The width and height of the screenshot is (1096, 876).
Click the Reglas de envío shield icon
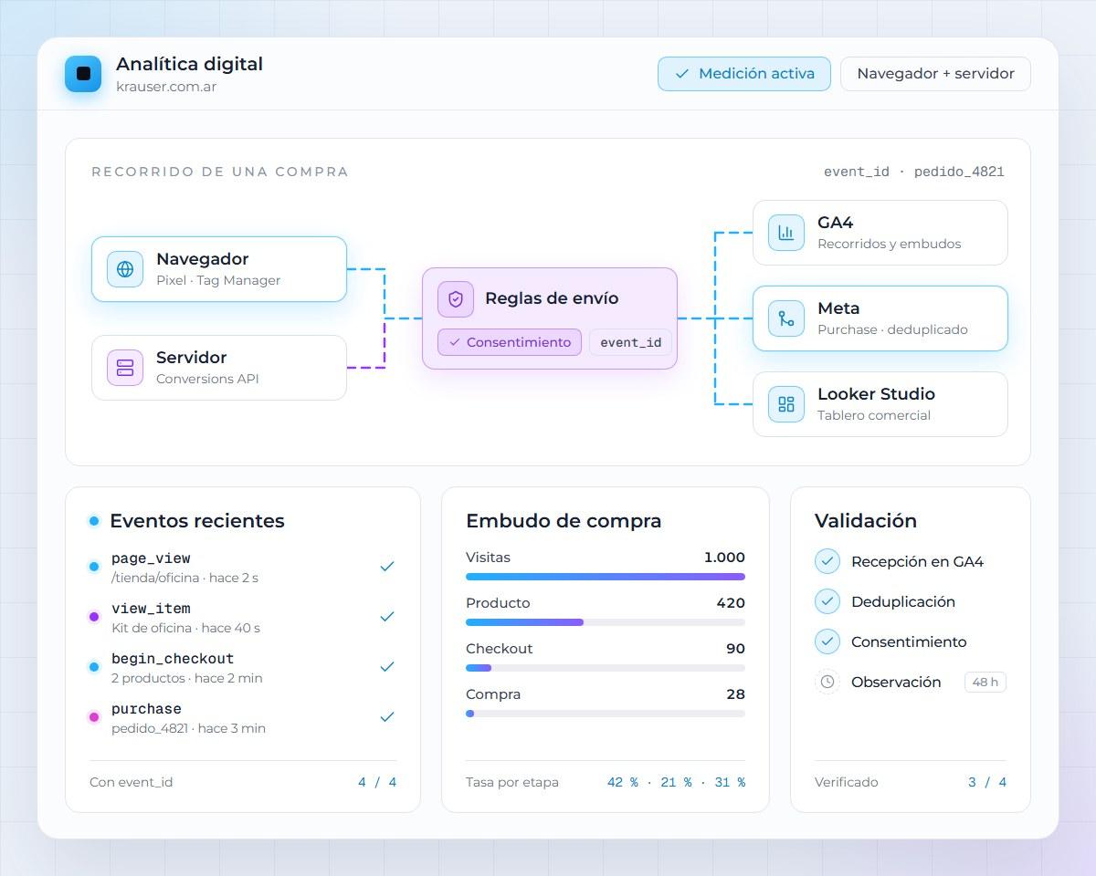456,299
